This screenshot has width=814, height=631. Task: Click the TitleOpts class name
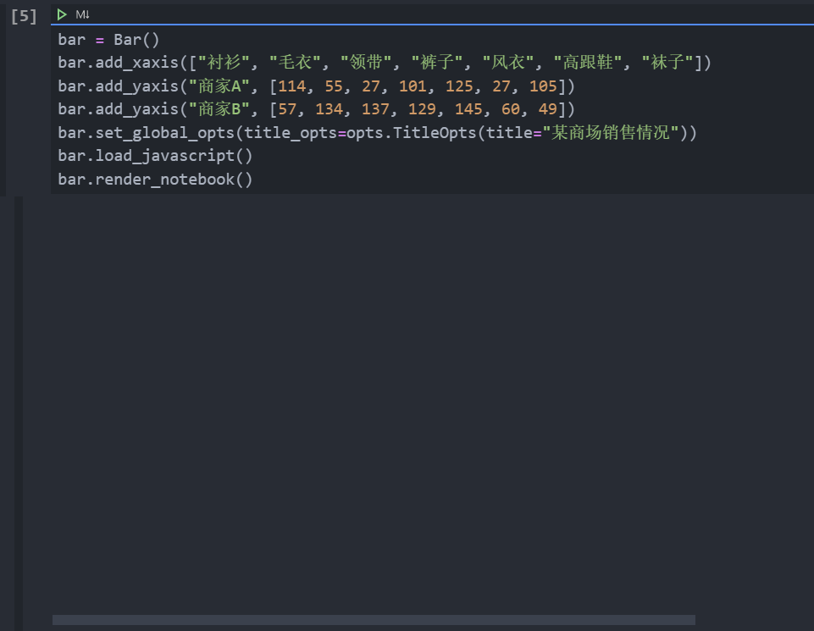[x=437, y=132]
